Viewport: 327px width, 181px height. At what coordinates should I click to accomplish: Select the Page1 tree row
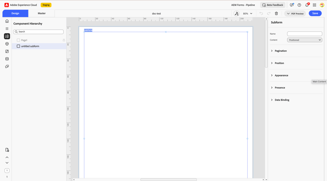tap(39, 40)
